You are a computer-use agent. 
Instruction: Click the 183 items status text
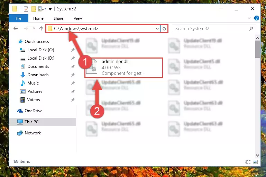coord(22,161)
